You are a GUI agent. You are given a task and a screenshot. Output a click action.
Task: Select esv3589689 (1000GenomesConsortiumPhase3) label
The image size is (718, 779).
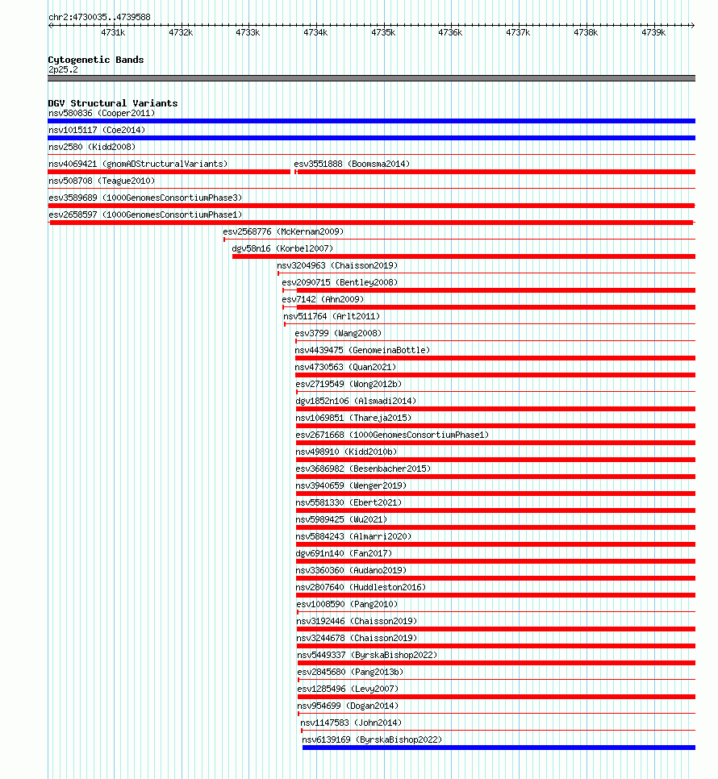coord(145,198)
